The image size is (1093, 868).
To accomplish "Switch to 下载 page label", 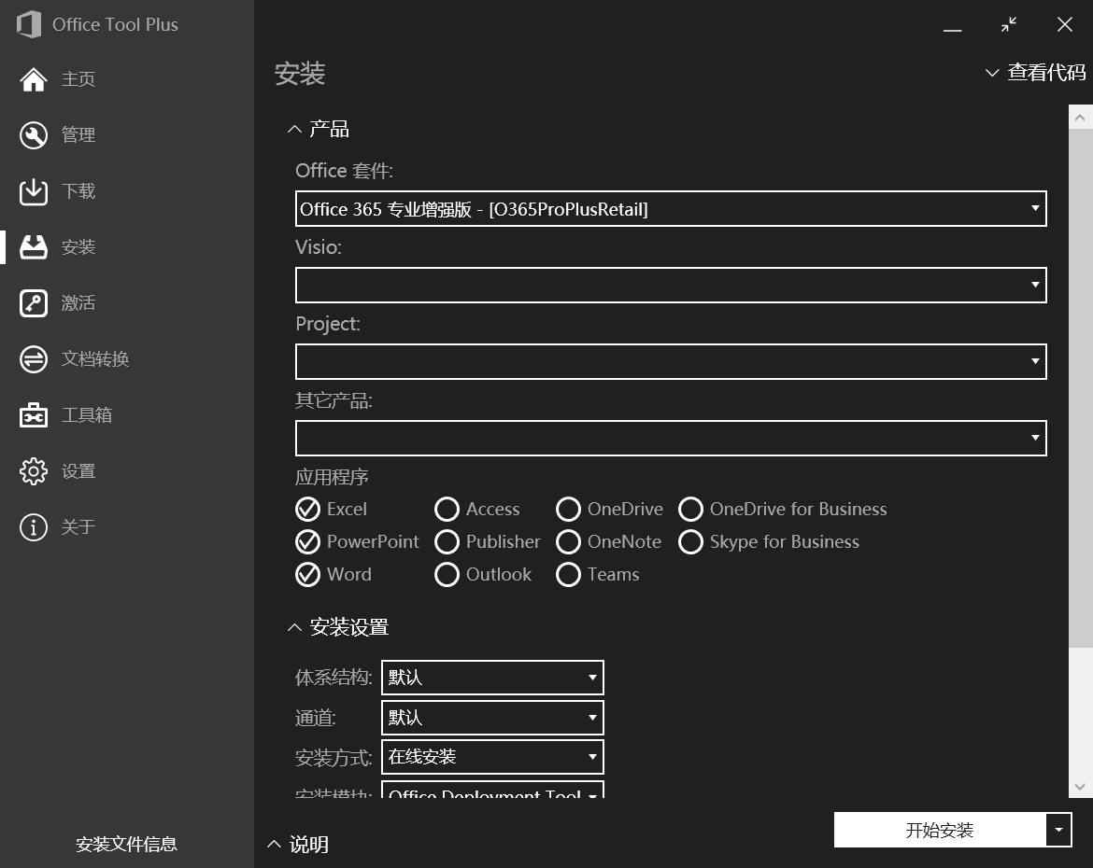I will [78, 191].
